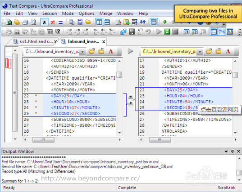Click red A font icon in left pane
Screen dimensions: 242x192
(110, 51)
